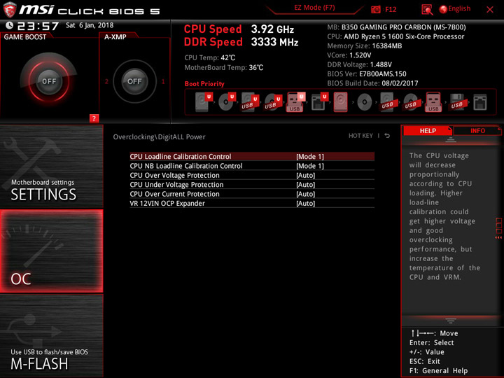Click the Boot Priority label
This screenshot has height=378, width=504.
click(x=204, y=84)
